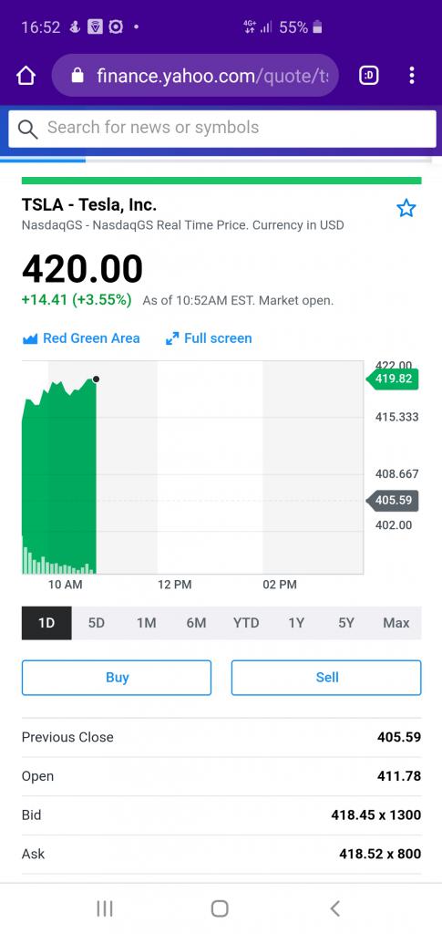Screen dimensions: 442x934
Task: Add TSLA to watchlist with star
Action: [406, 209]
